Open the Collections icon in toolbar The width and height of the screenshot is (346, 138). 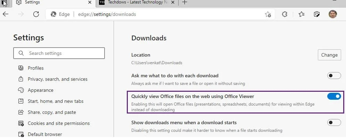(317, 14)
